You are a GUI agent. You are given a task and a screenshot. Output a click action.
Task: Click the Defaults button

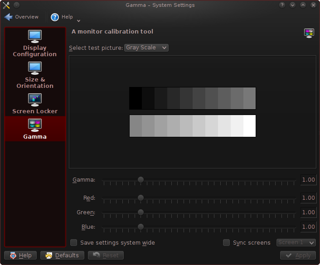[62, 255]
